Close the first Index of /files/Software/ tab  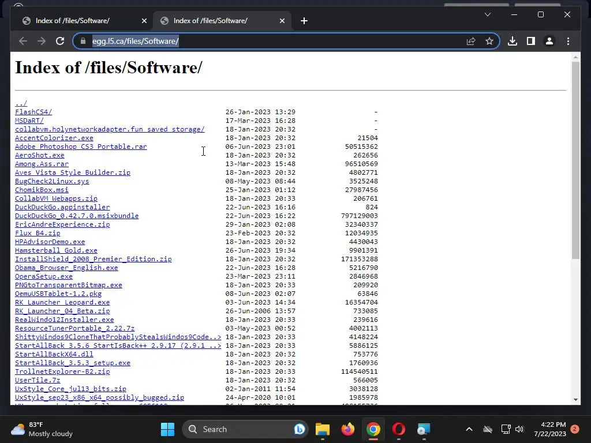tap(144, 21)
